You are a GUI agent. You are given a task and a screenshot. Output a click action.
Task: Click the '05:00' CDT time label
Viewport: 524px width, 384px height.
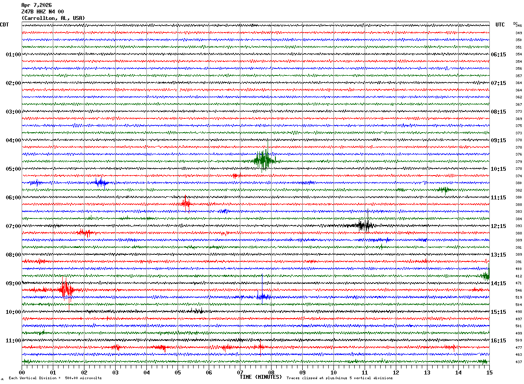coord(13,169)
